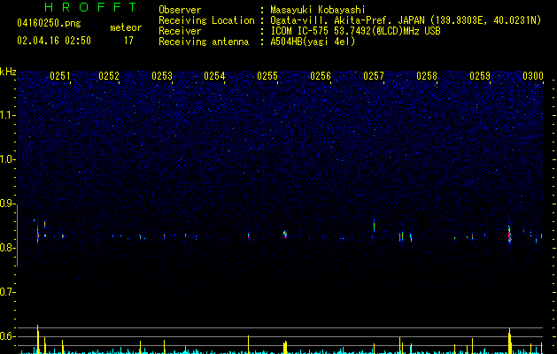Screen dimensions: 557x354
Task: Click the 0254 time marker
Action: [x=214, y=76]
